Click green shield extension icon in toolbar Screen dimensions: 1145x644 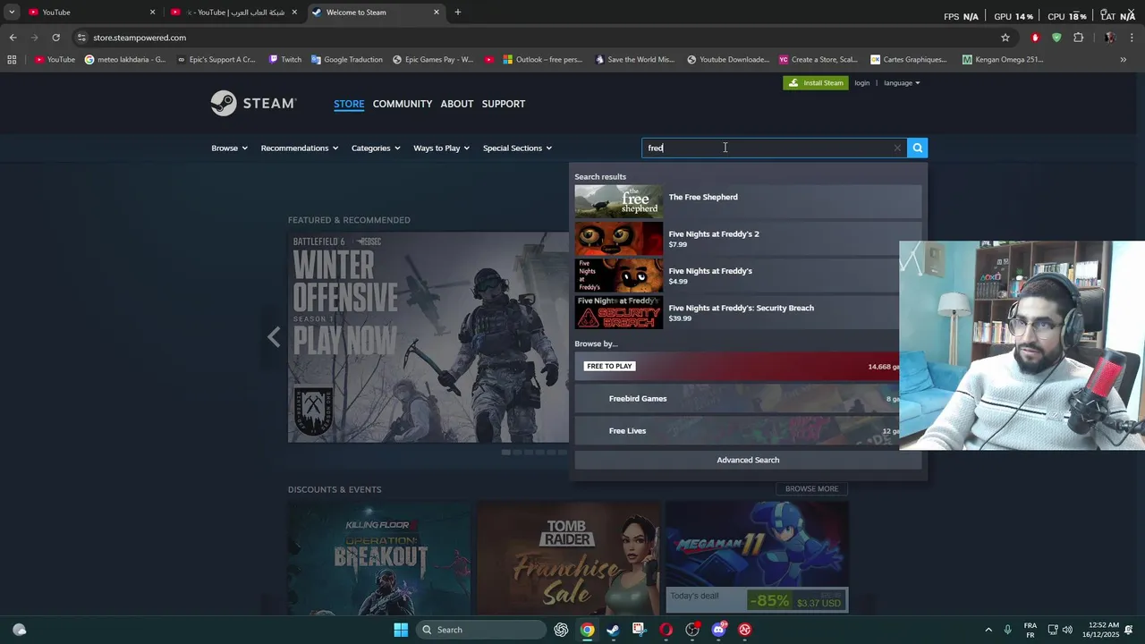tap(1056, 38)
